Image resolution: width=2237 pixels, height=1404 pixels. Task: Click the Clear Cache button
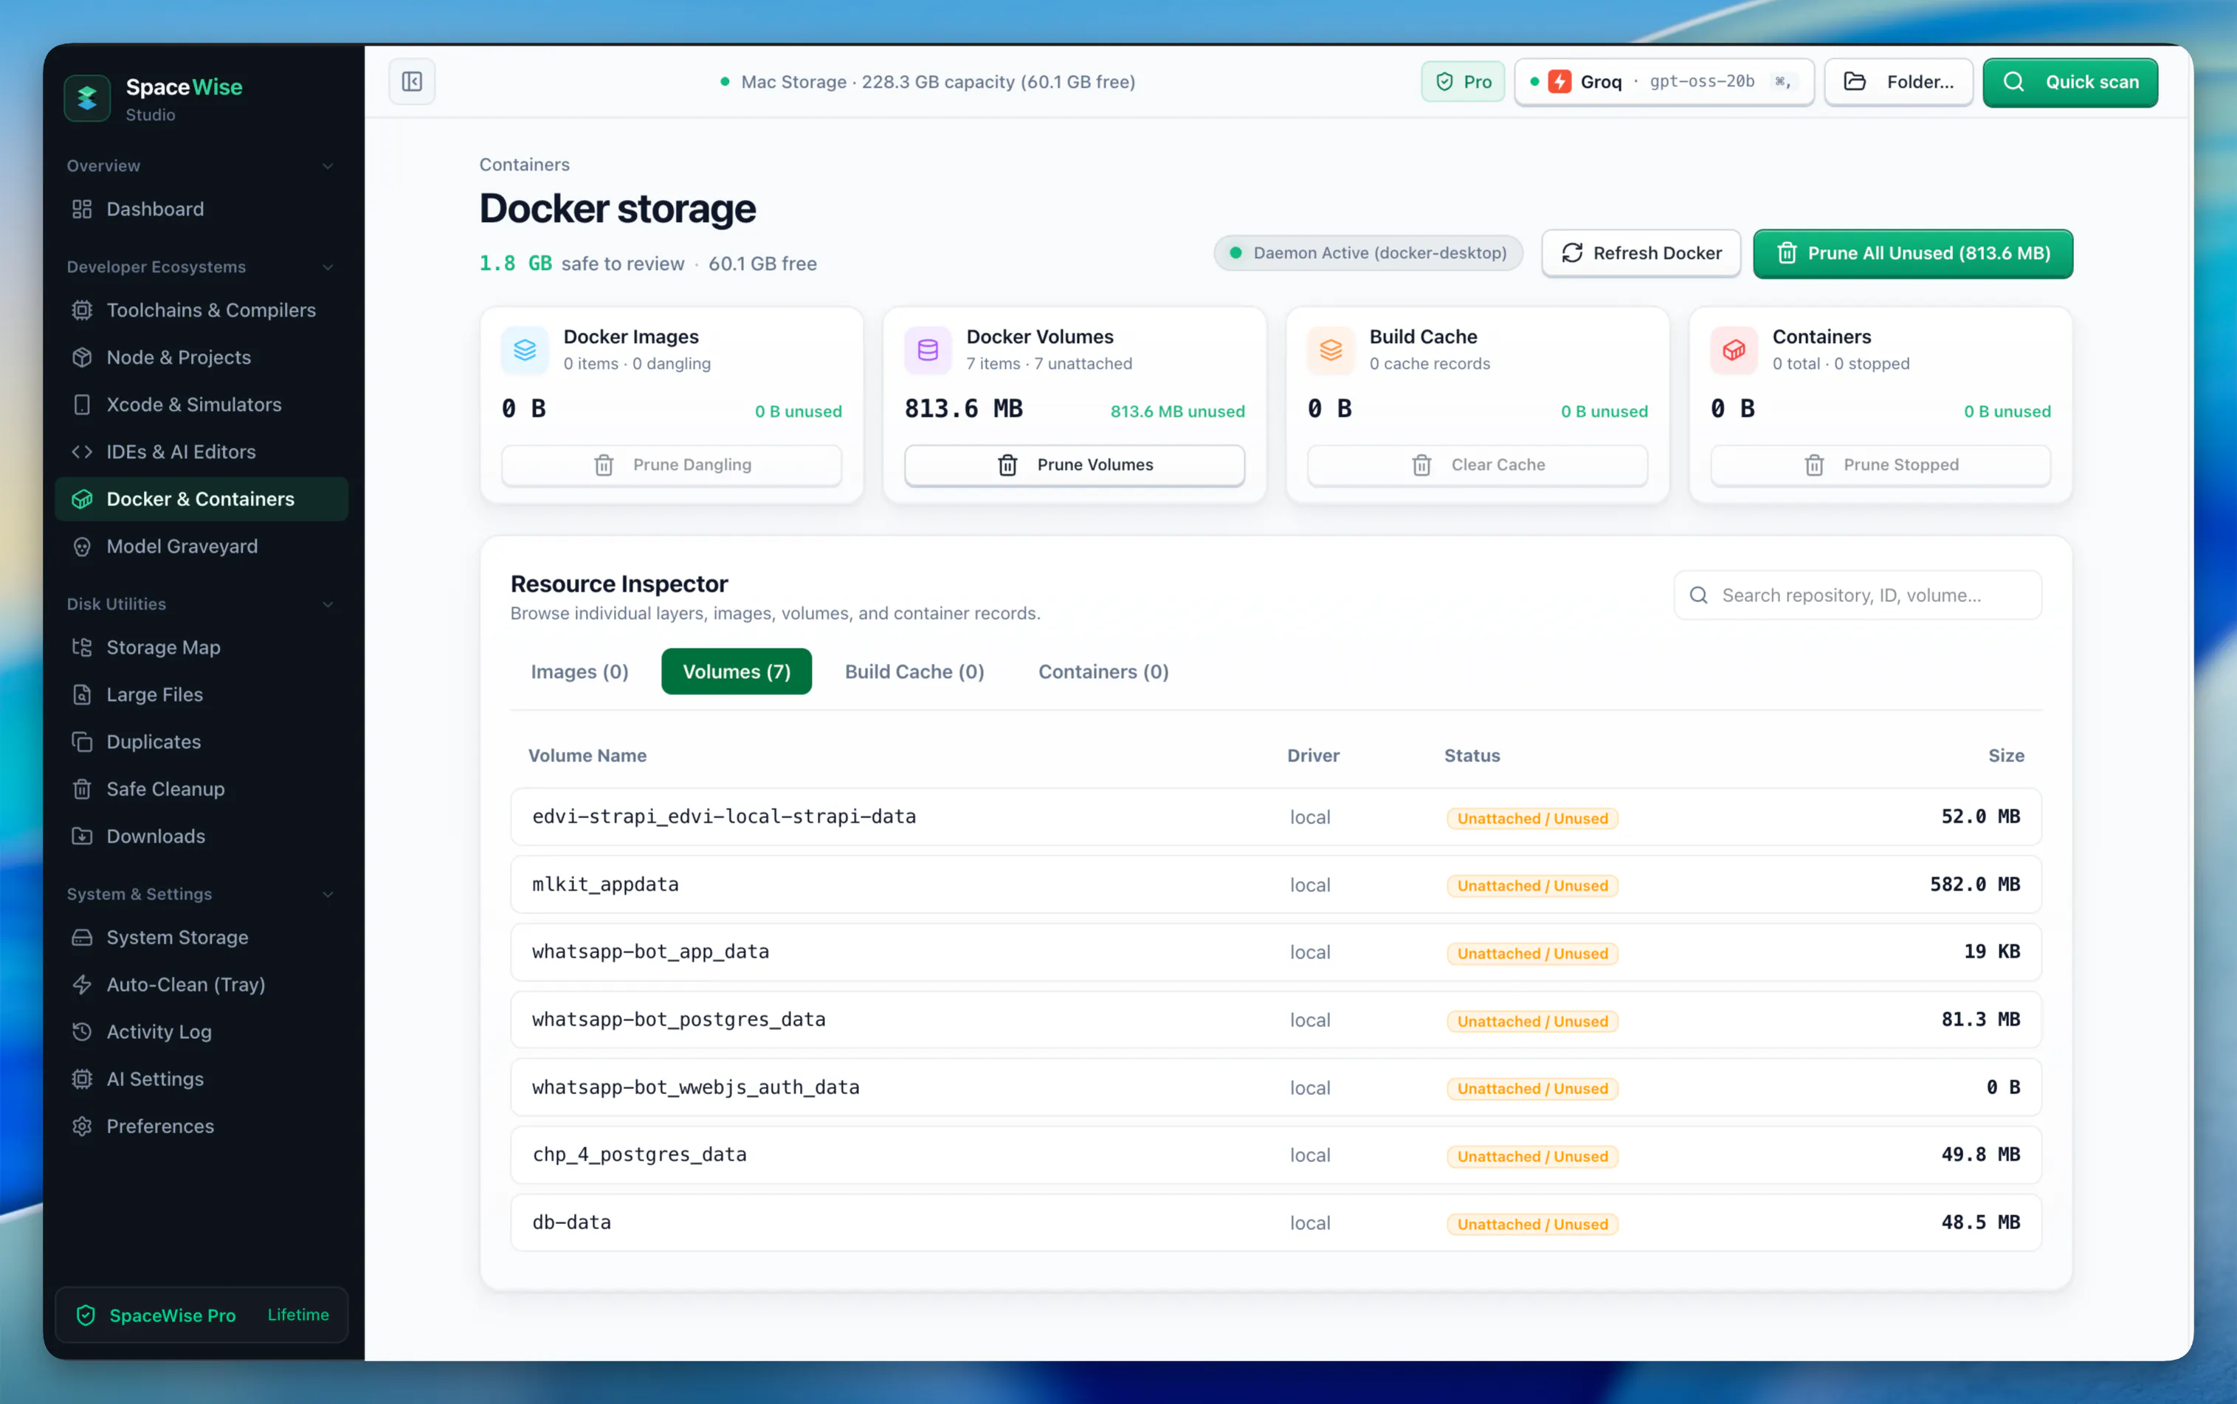[1478, 464]
